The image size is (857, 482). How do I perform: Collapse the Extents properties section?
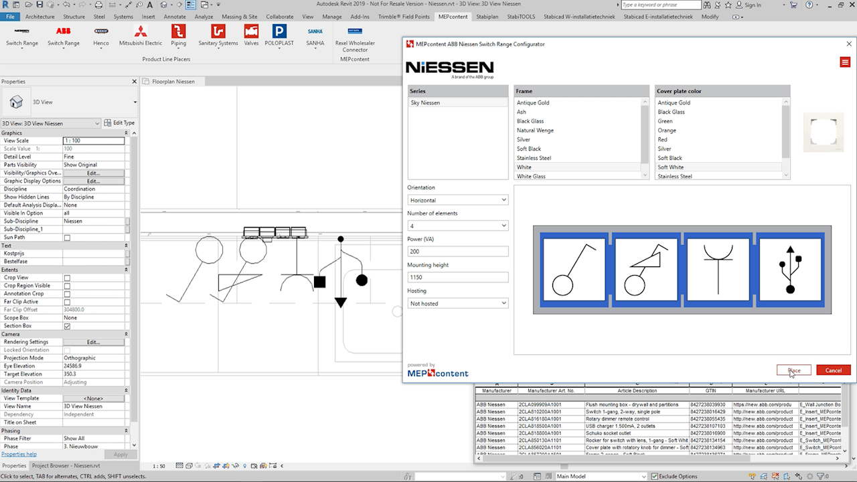pos(127,270)
